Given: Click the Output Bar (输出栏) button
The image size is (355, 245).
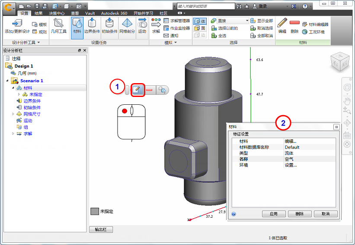Looking at the screenshot, I should point(101,229).
